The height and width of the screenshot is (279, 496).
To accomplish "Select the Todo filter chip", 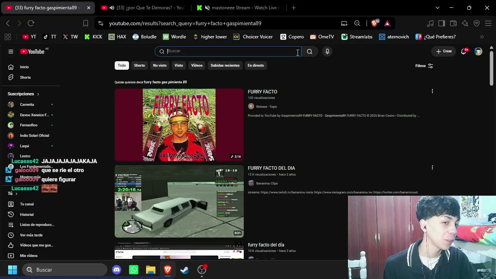I will pos(122,65).
